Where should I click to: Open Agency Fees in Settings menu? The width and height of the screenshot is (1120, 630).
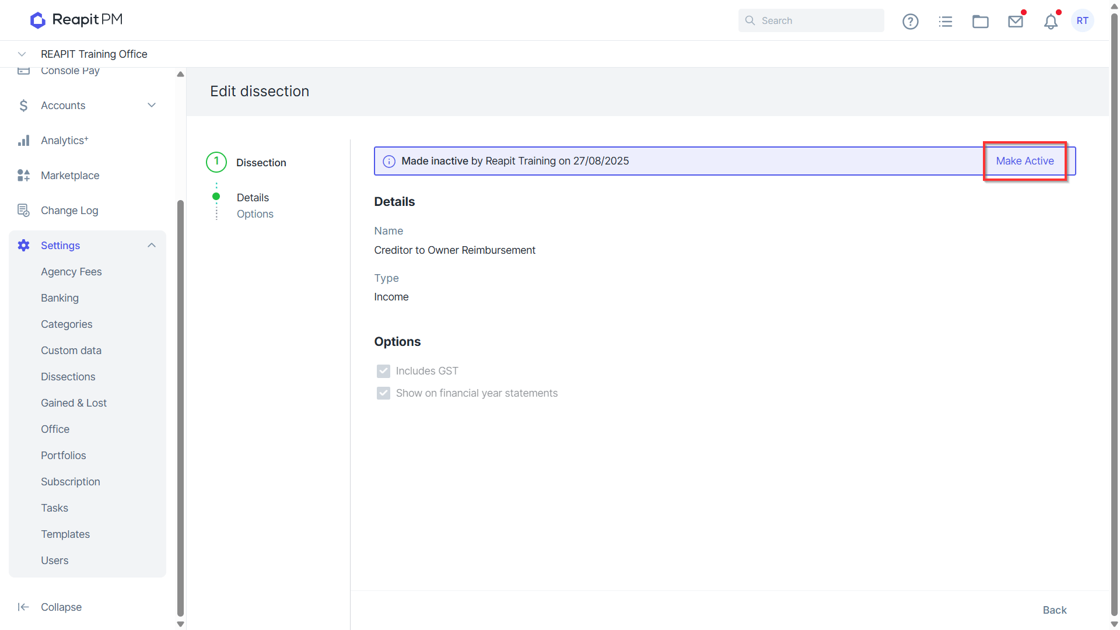pyautogui.click(x=71, y=271)
